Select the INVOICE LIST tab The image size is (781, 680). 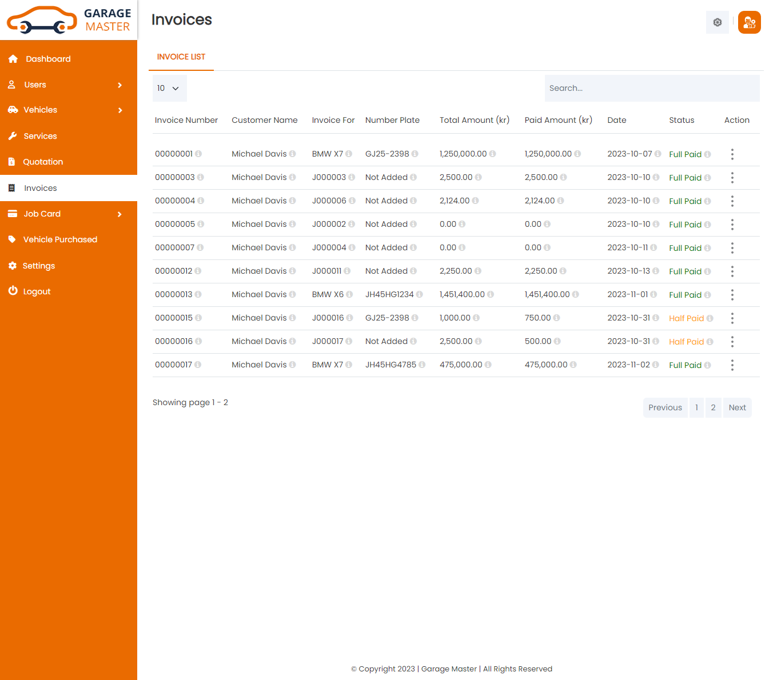click(x=181, y=57)
